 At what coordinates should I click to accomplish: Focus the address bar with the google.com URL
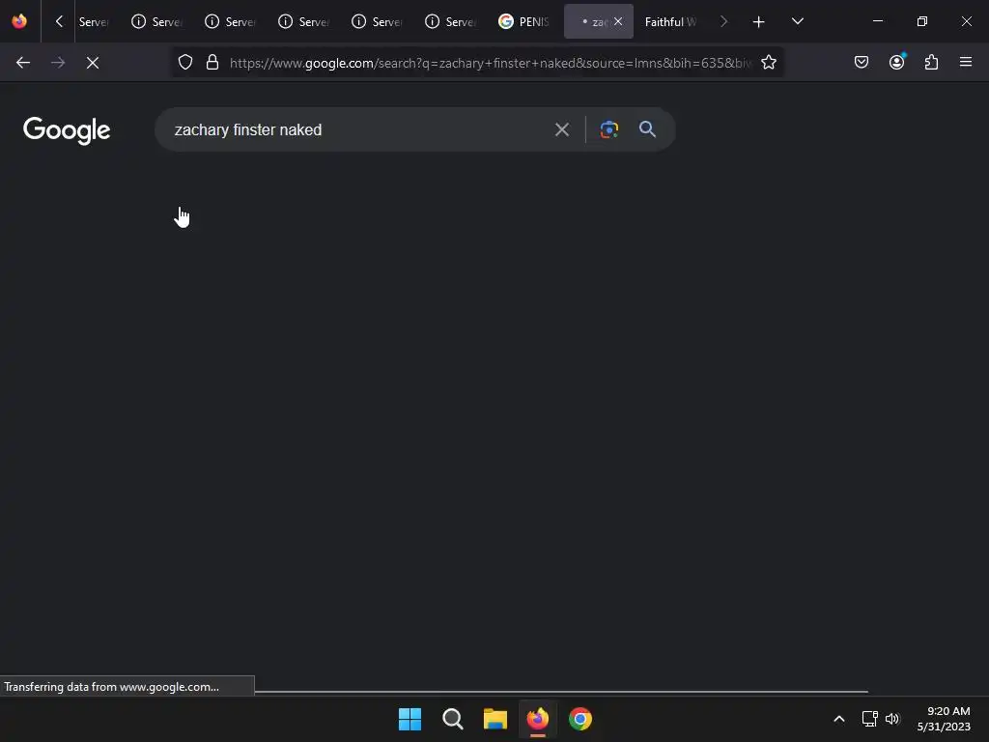coord(490,63)
